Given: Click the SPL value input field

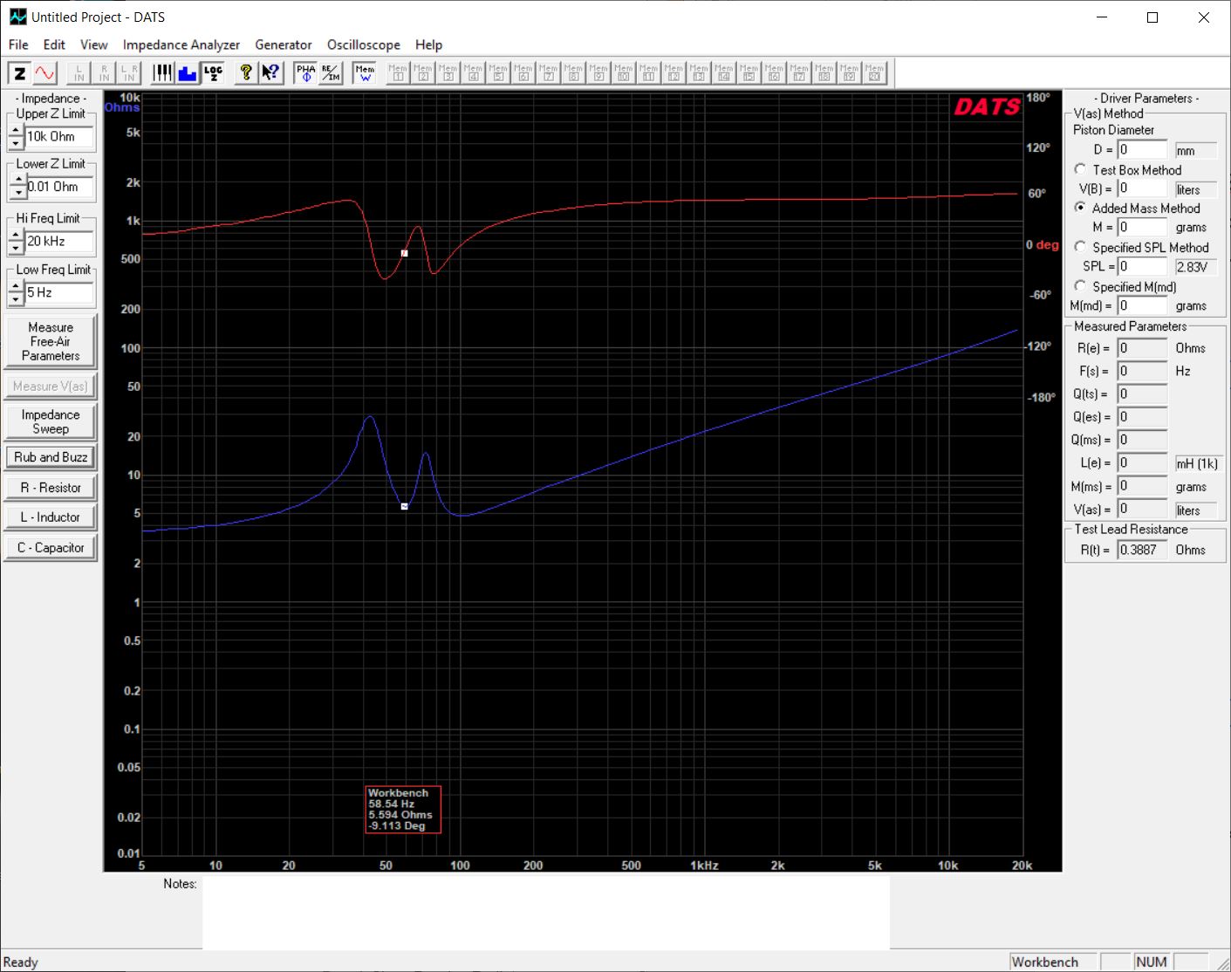Looking at the screenshot, I should [x=1143, y=266].
